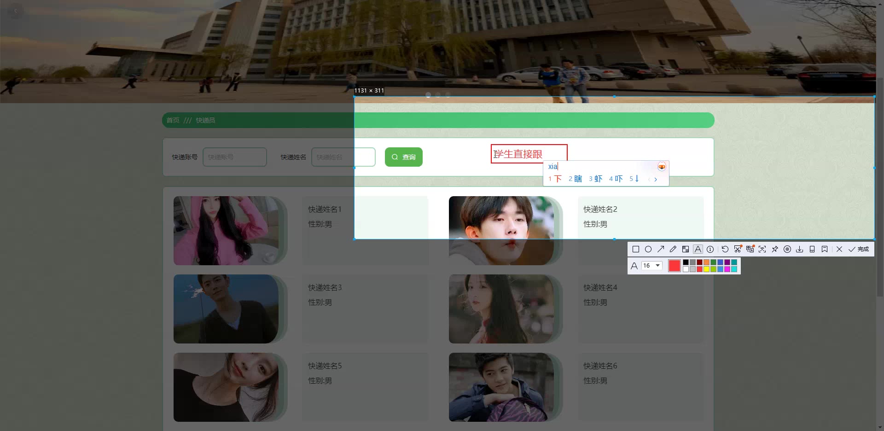Screen dimensions: 884x431
Task: Send the screenshot to phone
Action: 812,249
